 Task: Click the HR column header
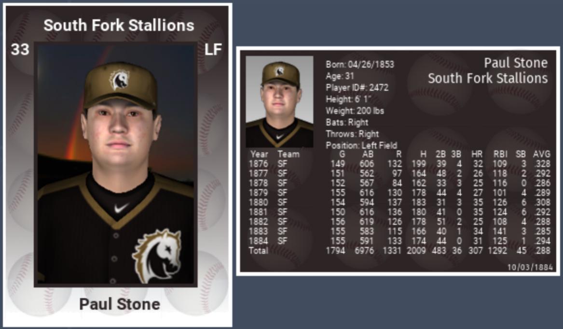pos(476,154)
